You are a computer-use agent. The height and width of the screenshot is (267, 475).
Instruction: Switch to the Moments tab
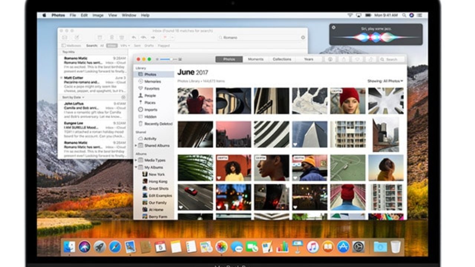pos(256,59)
